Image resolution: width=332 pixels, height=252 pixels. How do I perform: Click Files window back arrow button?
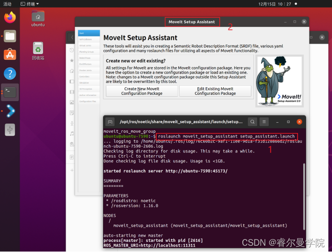pyautogui.click(x=71, y=37)
